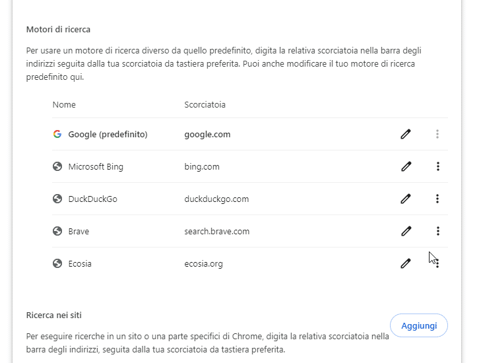Open more actions menu for Microsoft Bing
481x363 pixels.
point(438,166)
